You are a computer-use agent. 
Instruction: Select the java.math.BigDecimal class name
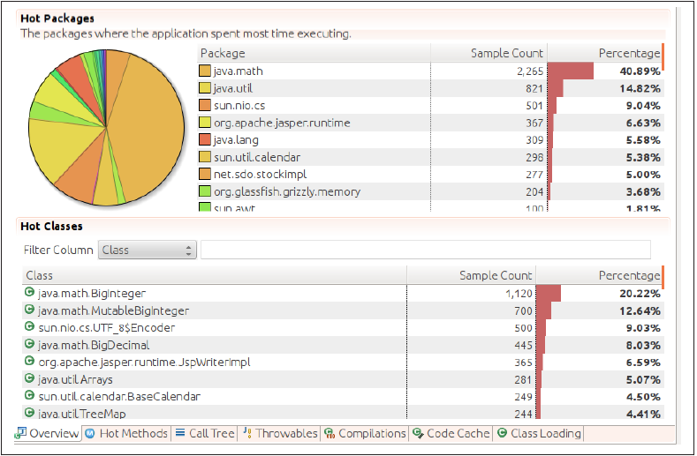coord(94,346)
